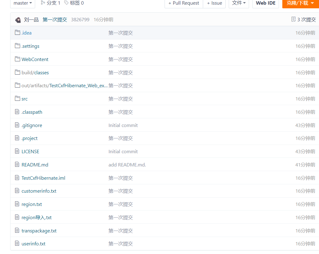Open the transpackage.txt file name
Viewport: 319px width, 254px height.
39,231
